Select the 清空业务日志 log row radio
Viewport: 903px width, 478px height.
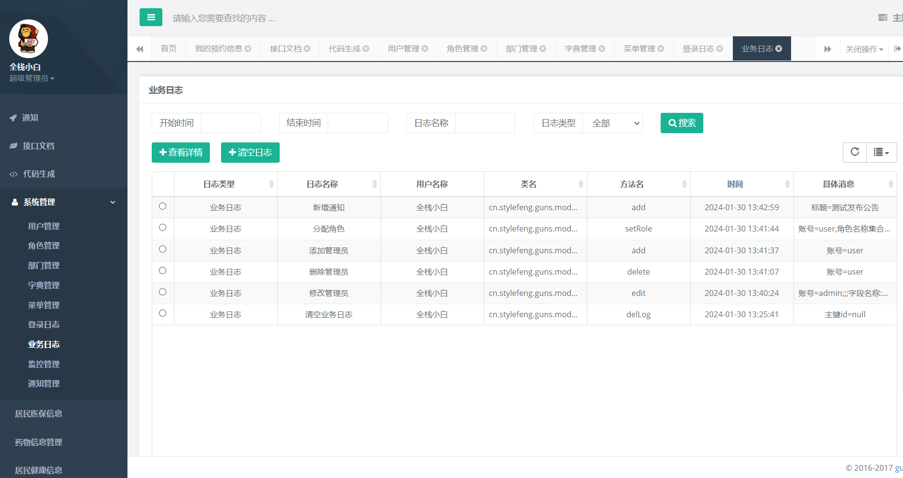pyautogui.click(x=163, y=313)
